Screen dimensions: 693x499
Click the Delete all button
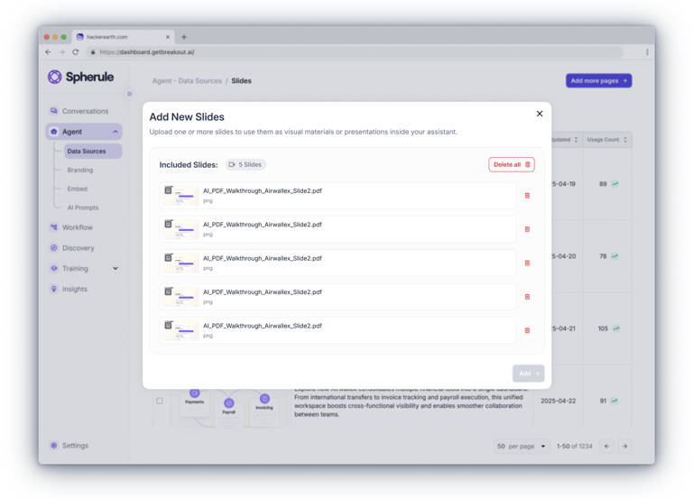click(512, 164)
